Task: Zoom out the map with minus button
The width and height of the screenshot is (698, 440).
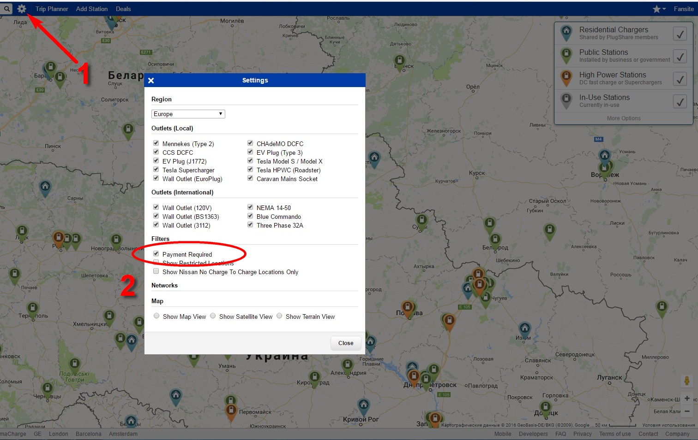Action: point(687,411)
